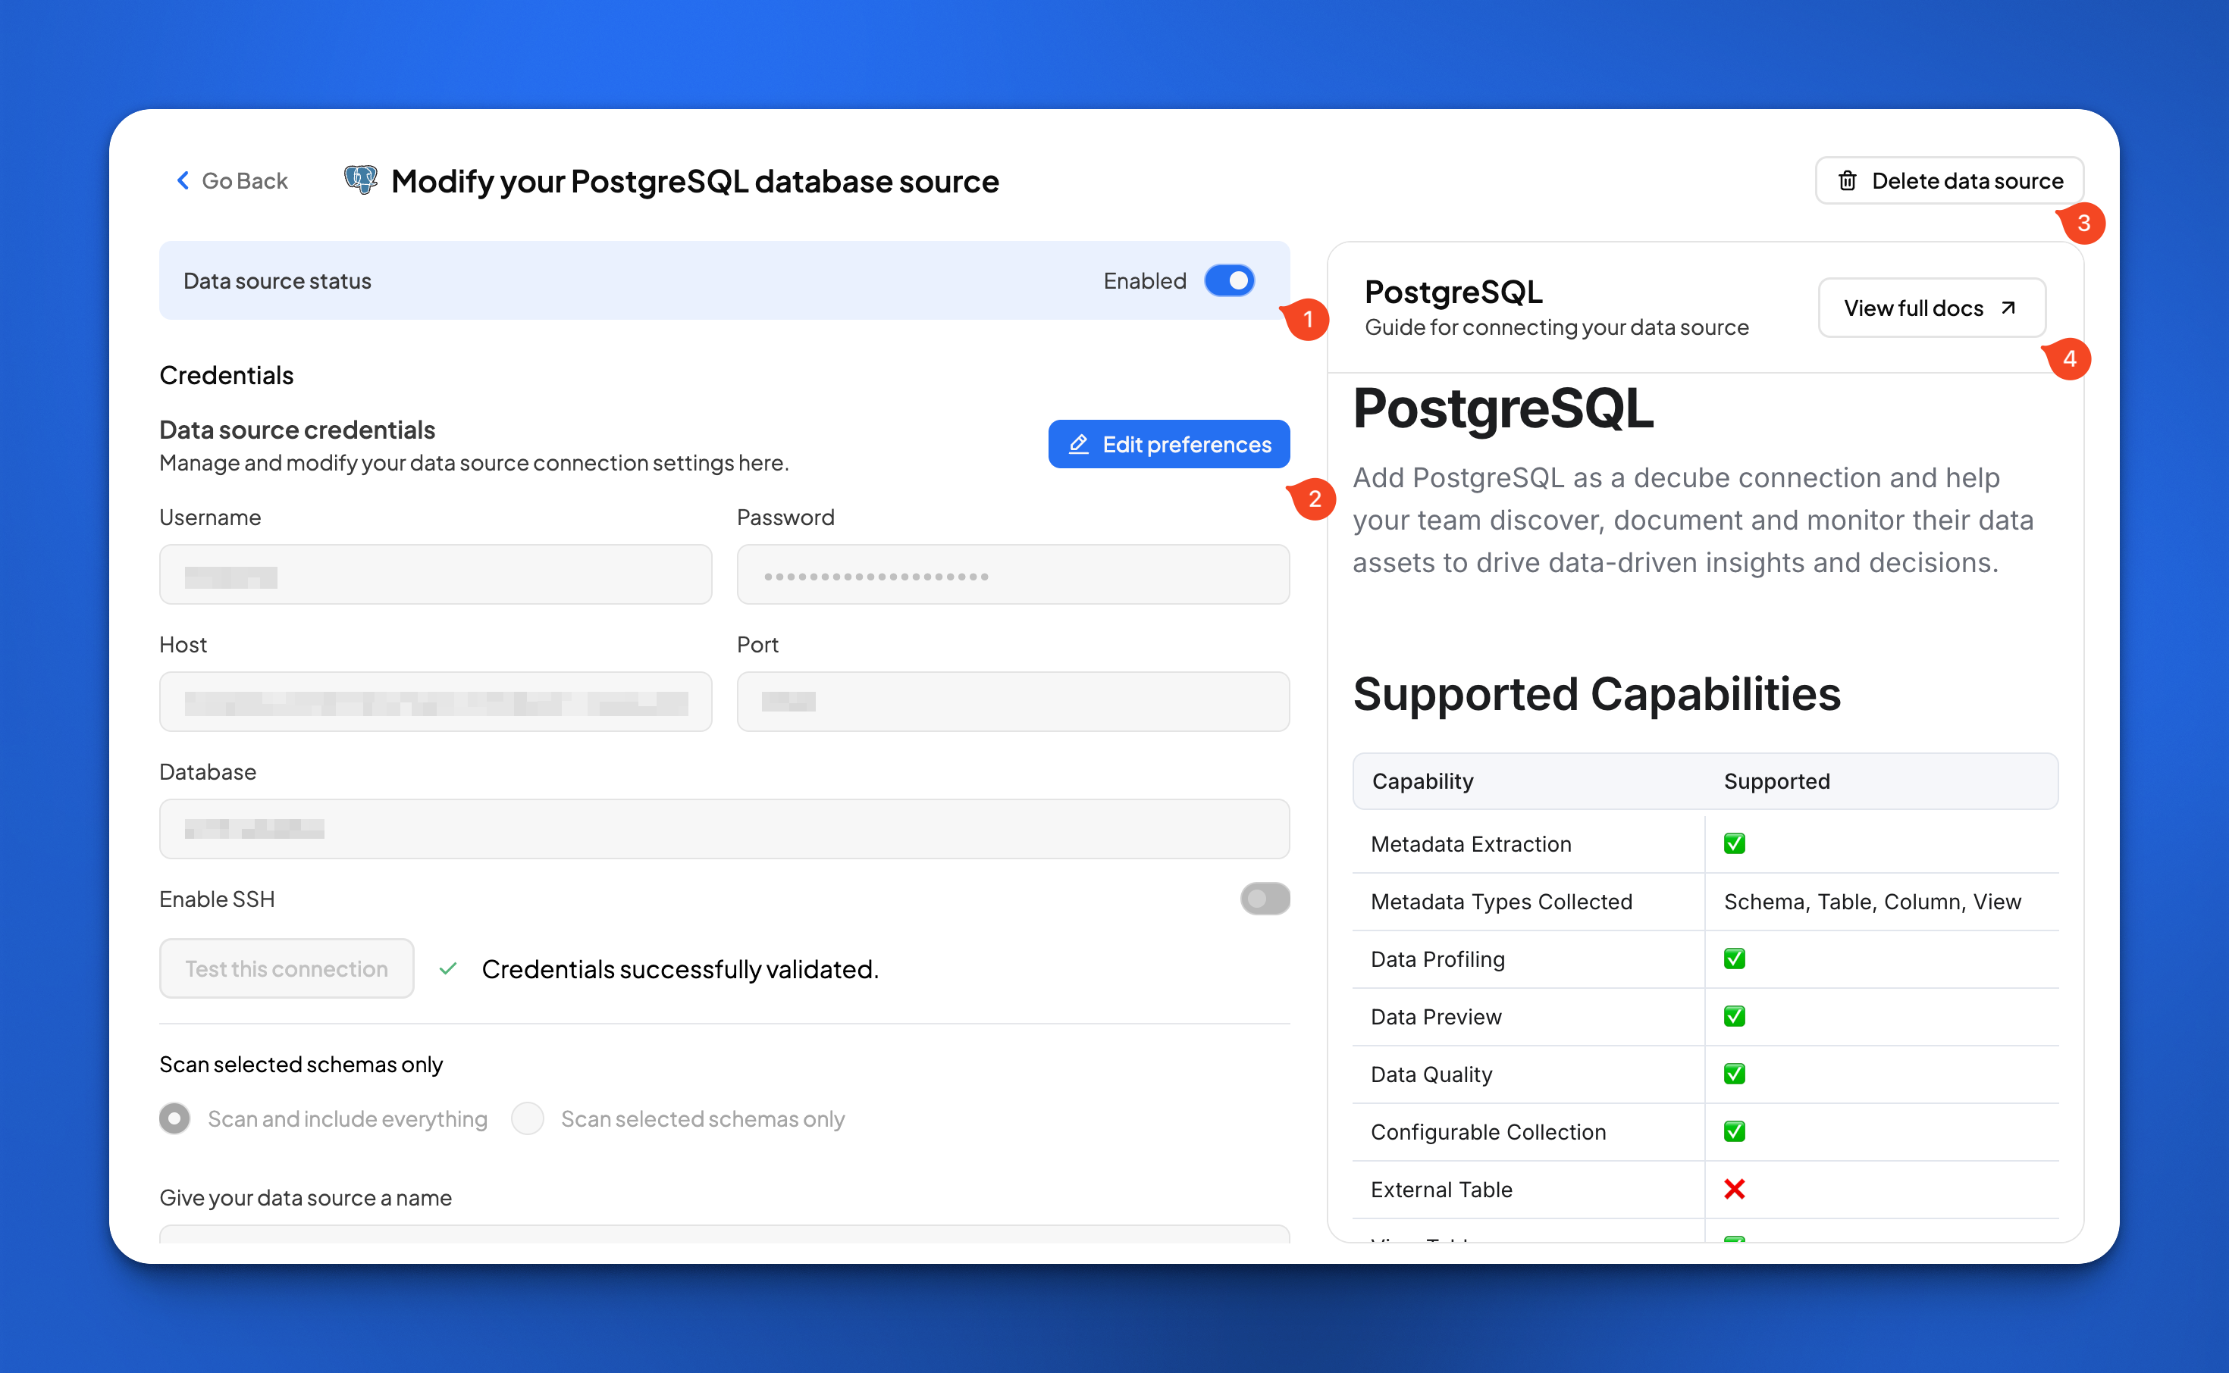This screenshot has width=2229, height=1373.
Task: Click the Port input field
Action: [x=1013, y=702]
